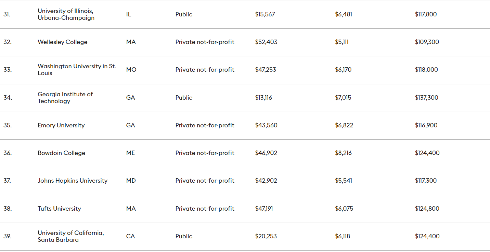Select the MD state abbreviation
Screen dimensions: 490x252
click(131, 181)
